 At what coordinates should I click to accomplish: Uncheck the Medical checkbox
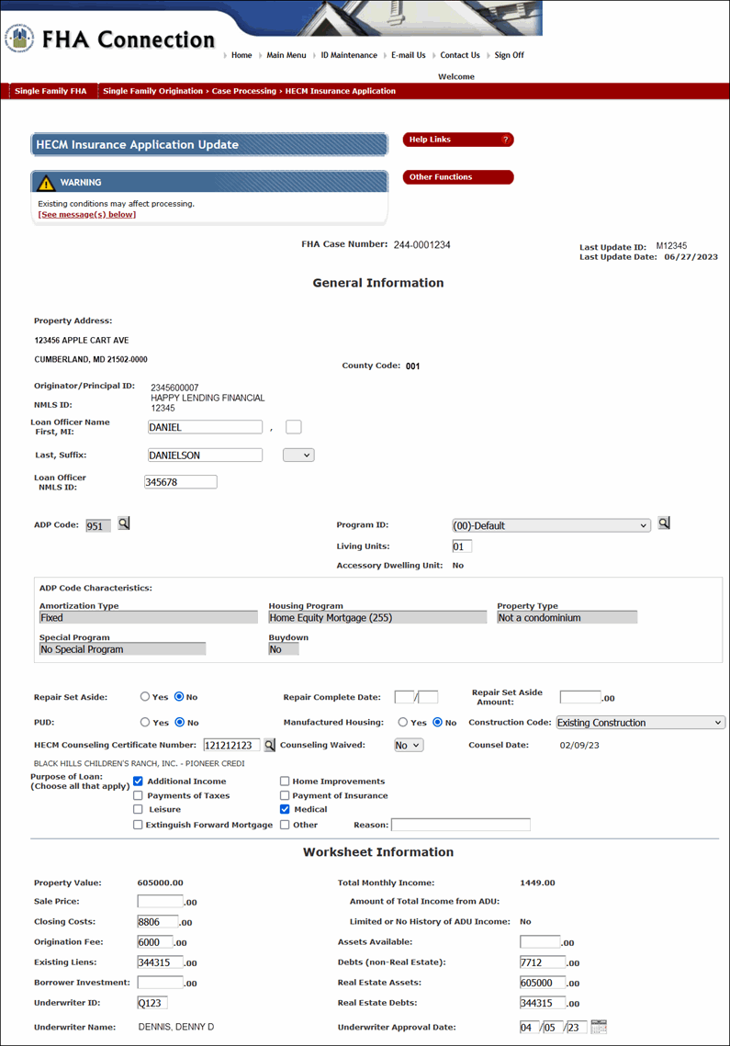pyautogui.click(x=285, y=809)
